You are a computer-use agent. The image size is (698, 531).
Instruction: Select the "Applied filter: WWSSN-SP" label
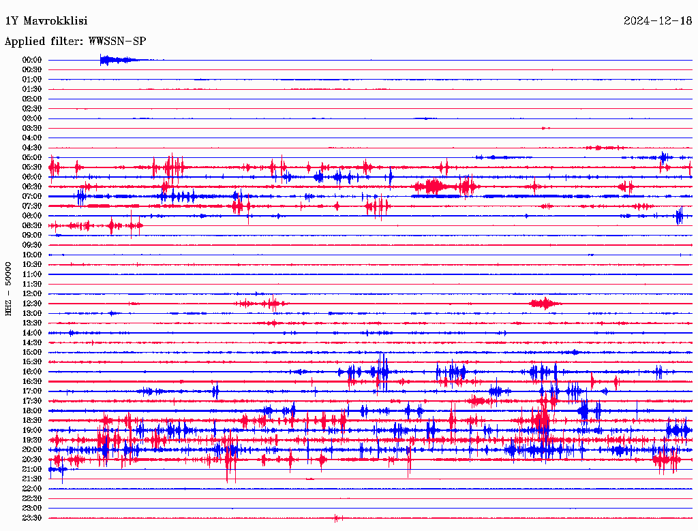pos(75,42)
